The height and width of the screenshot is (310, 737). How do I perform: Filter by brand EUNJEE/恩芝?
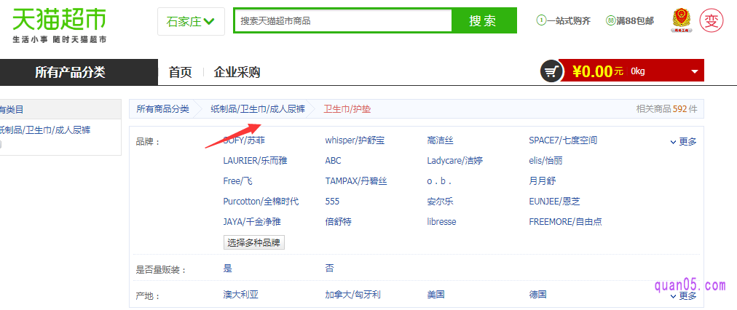555,202
